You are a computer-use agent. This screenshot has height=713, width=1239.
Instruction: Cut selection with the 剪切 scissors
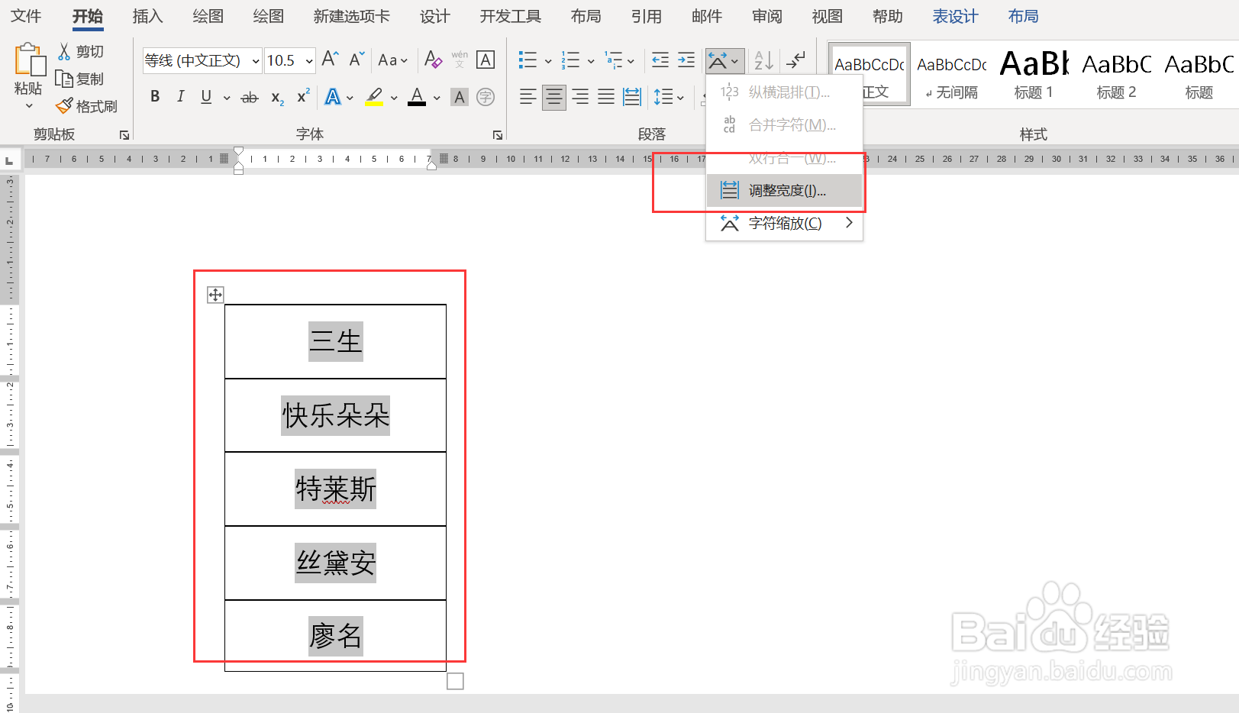tap(81, 51)
